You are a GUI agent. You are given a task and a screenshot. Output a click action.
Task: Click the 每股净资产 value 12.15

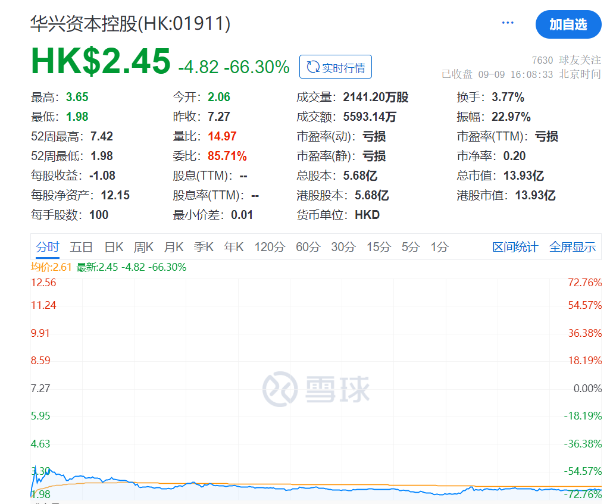point(115,195)
